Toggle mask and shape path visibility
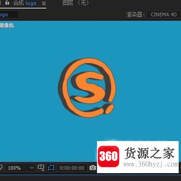The width and height of the screenshot is (181, 181). point(51,168)
